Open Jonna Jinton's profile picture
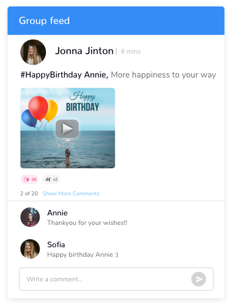Image resolution: width=232 pixels, height=307 pixels. pos(33,52)
